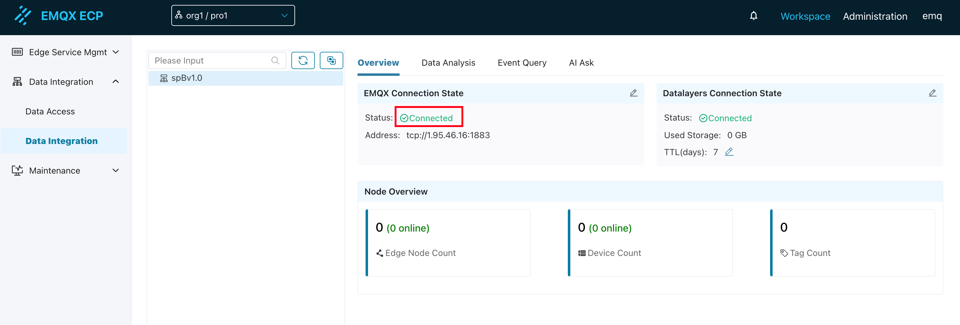Click the emq user account
This screenshot has height=325, width=960.
point(932,16)
